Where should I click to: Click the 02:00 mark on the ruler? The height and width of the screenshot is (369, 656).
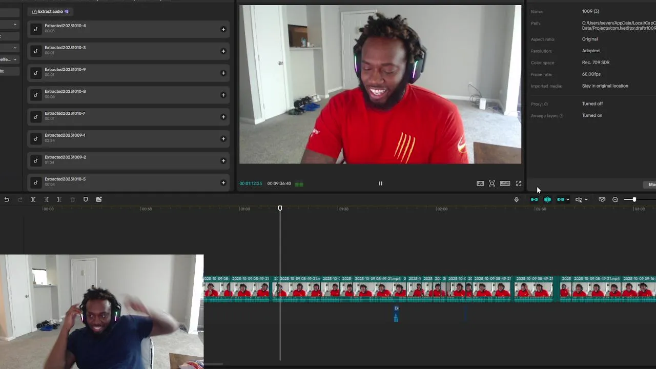[442, 209]
